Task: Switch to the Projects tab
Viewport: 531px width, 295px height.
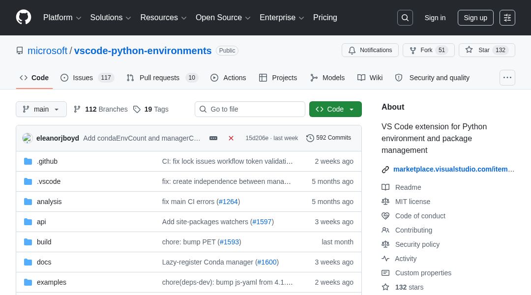Action: tap(278, 78)
